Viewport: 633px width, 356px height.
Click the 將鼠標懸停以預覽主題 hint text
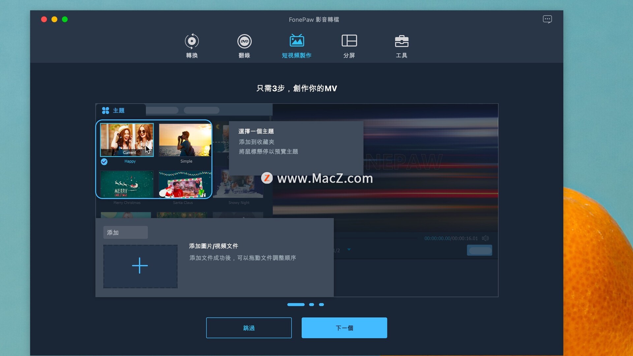tap(268, 152)
